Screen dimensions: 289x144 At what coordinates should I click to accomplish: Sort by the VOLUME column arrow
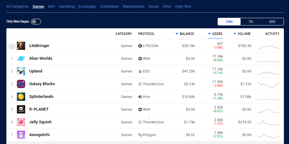tap(235, 34)
